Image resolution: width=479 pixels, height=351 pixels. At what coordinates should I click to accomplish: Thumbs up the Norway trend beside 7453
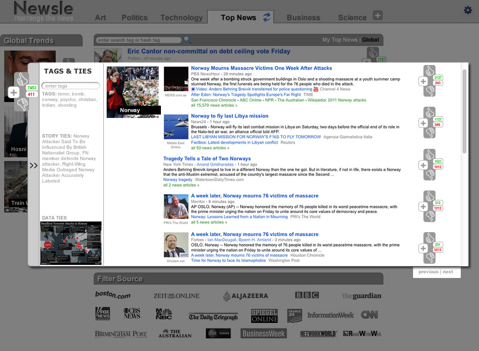point(22,80)
